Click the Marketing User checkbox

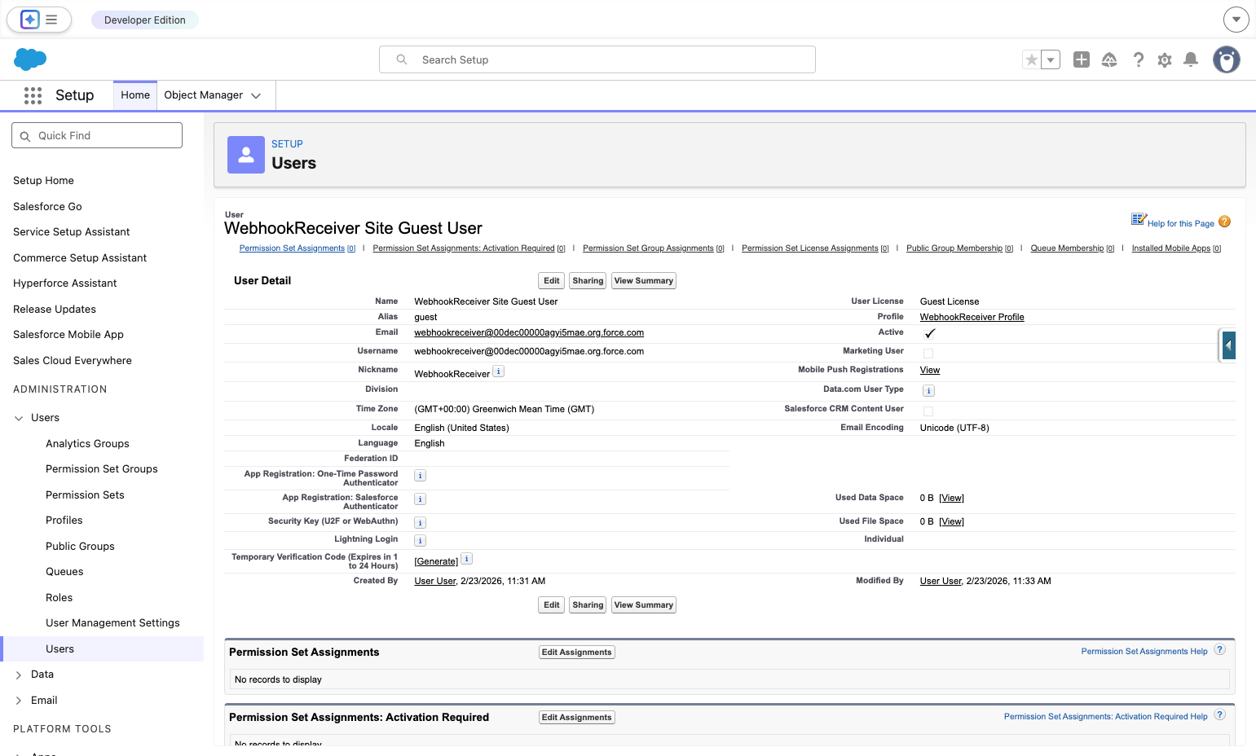tap(928, 353)
